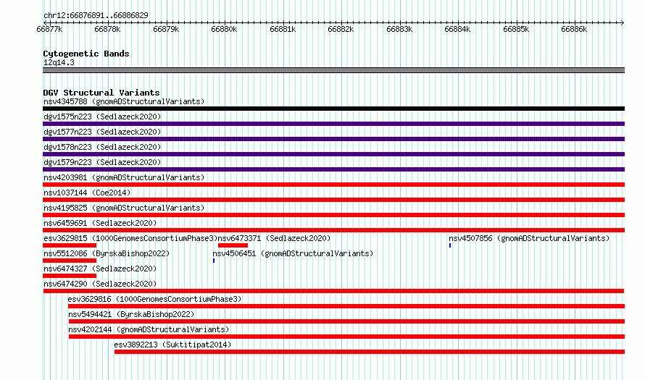Screen dimensions: 645x380
Task: Open nsv6474290 Sedlazeck2020 label
Action: (x=100, y=284)
